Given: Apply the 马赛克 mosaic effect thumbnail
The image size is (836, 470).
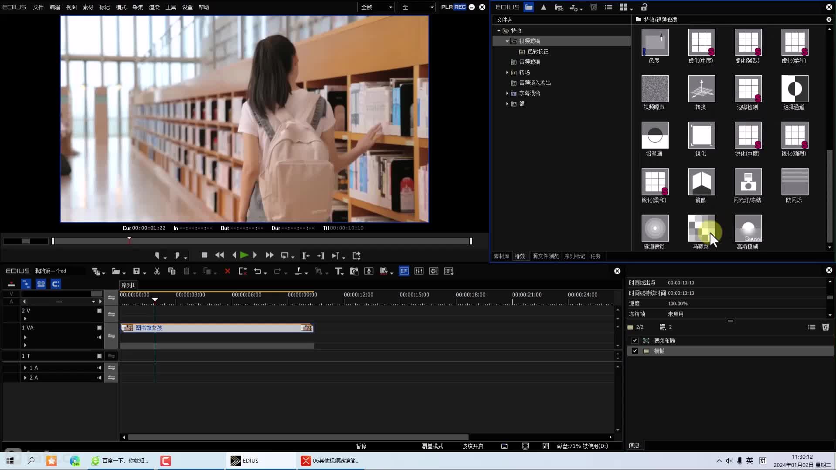Looking at the screenshot, I should tap(701, 228).
